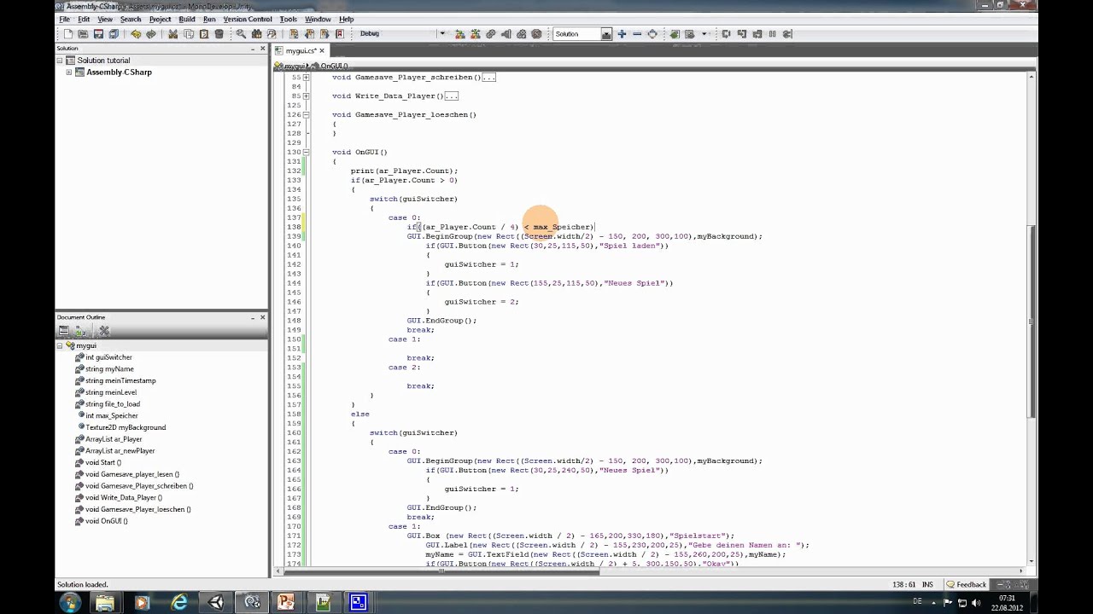Click the debugger Pause icon

point(772,34)
